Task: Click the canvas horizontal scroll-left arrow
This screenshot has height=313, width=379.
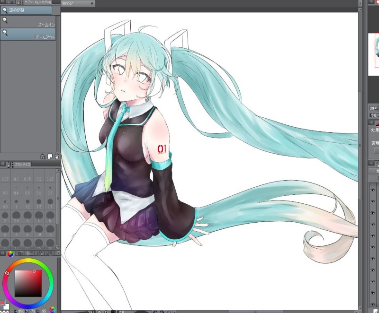Action: pyautogui.click(x=175, y=312)
